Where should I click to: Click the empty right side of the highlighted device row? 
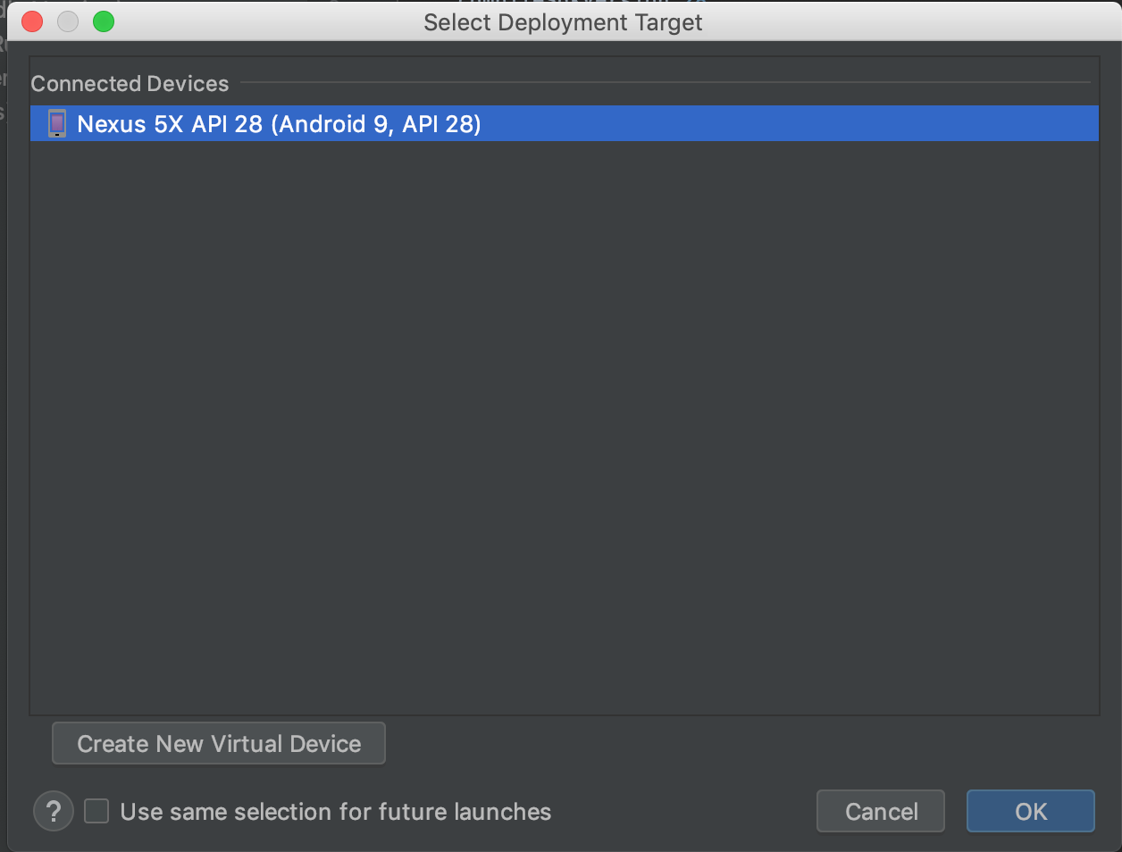coord(804,123)
